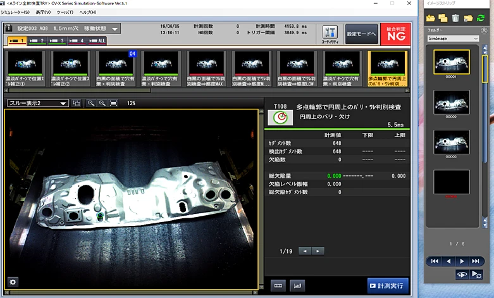Switch to camera tab 2
This screenshot has height=298, width=494.
(37, 41)
